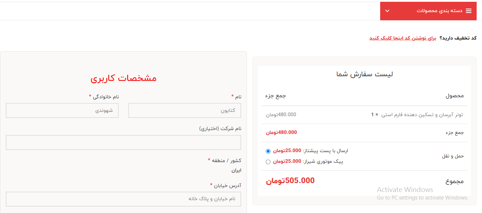
Task: Select the ارسال با پست پیشتاز shipping option
Action: (x=268, y=151)
